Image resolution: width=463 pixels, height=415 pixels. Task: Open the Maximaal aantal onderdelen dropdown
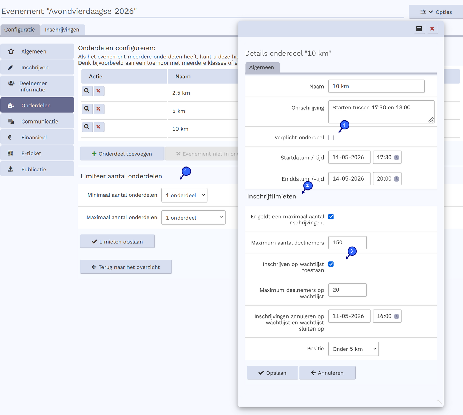coord(193,218)
